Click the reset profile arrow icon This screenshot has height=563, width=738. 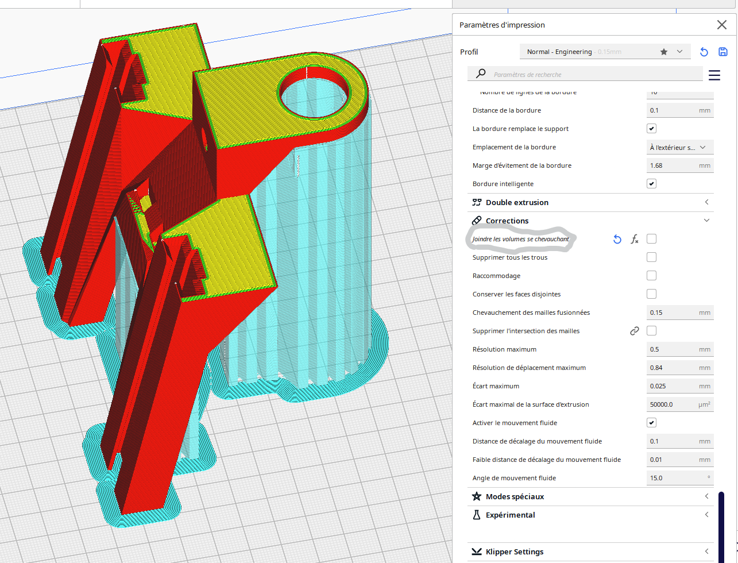(x=704, y=52)
